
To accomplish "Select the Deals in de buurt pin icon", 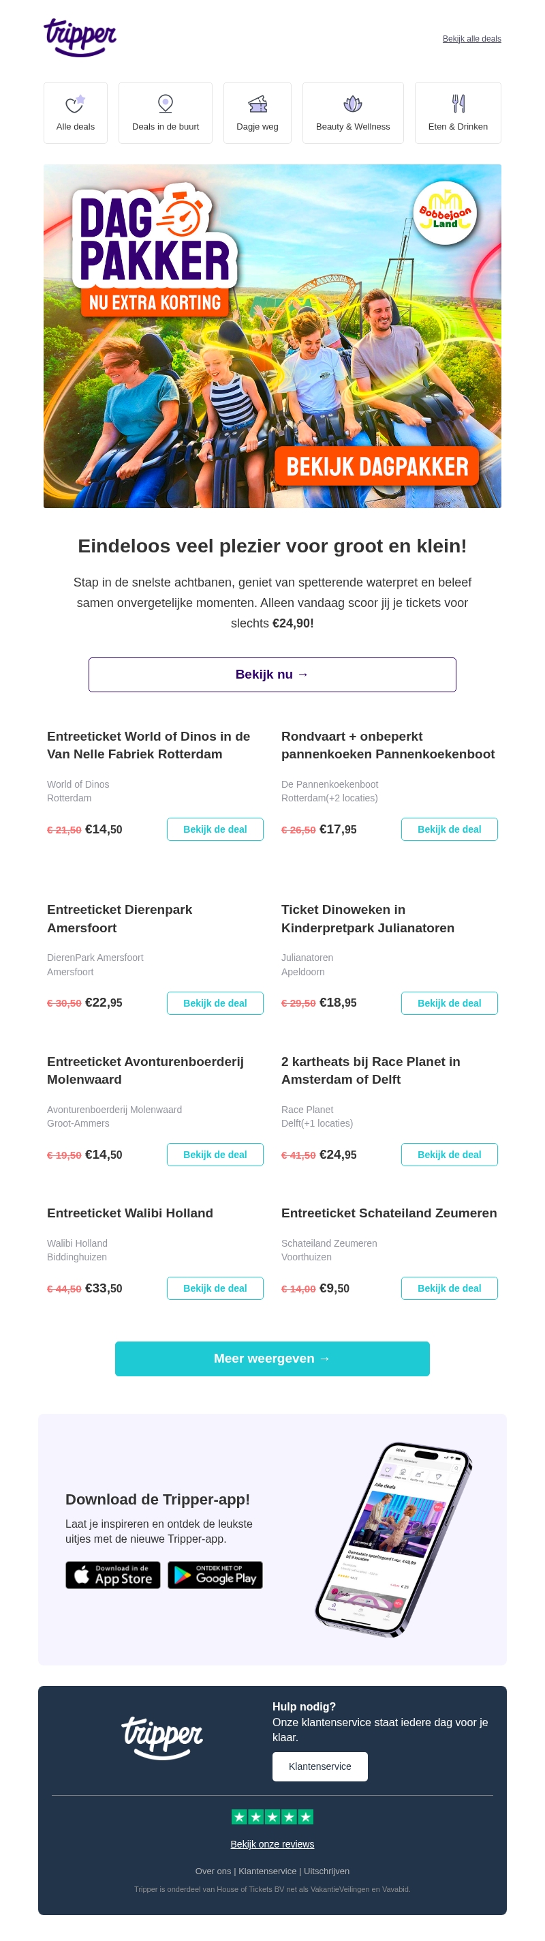I will coord(166,104).
